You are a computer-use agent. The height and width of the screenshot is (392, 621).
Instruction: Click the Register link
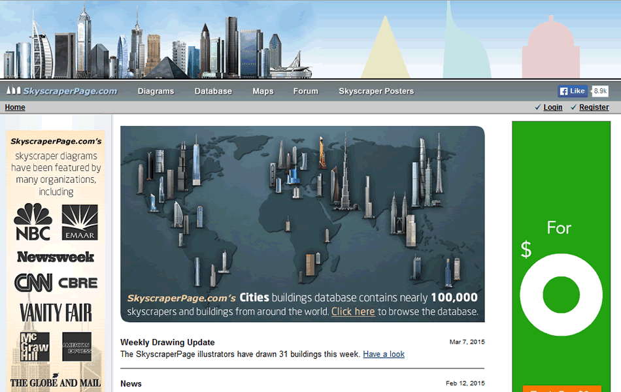pyautogui.click(x=594, y=107)
